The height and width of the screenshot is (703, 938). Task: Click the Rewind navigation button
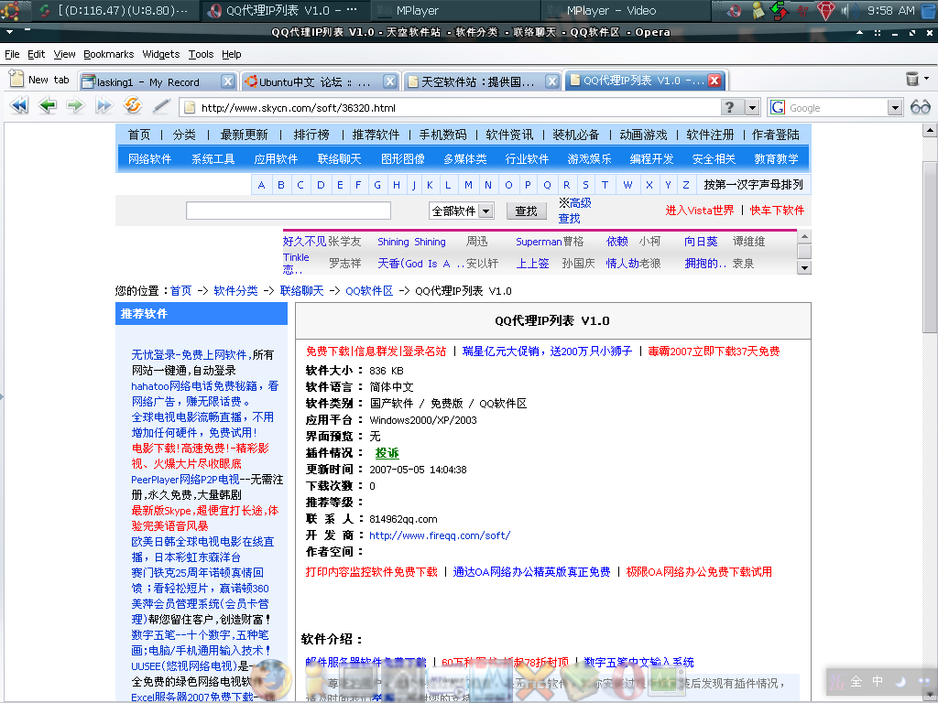(x=19, y=106)
